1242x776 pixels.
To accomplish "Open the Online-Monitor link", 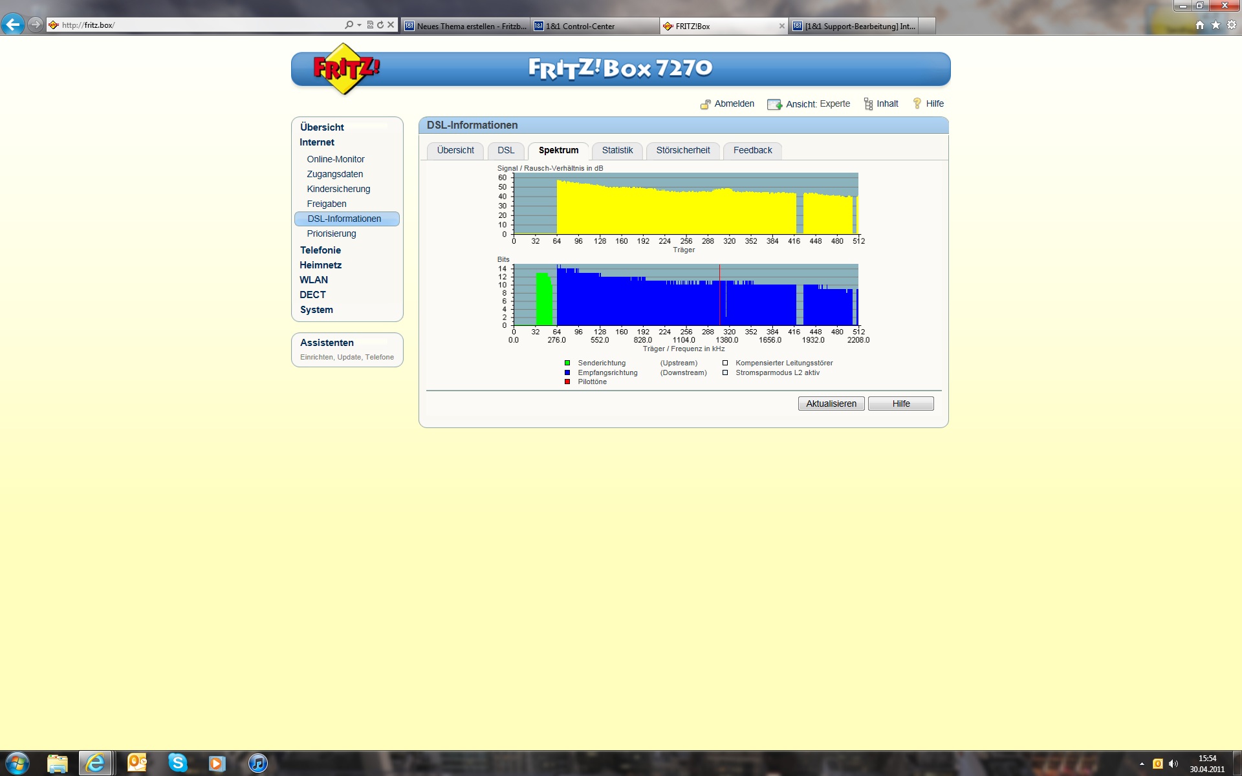I will 335,159.
